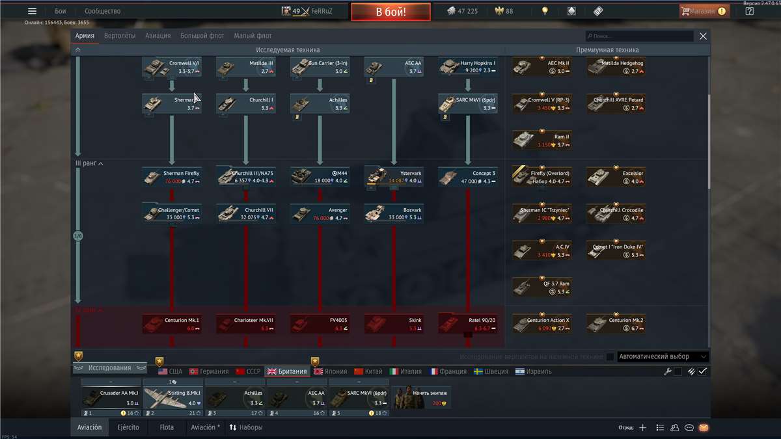
Task: Select the Ejército preset tab
Action: pos(128,428)
